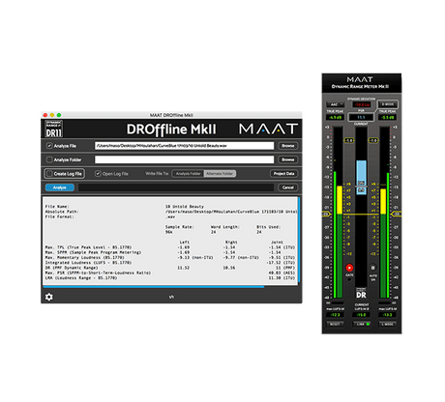Open the AAC codec dropdown

pos(336,104)
